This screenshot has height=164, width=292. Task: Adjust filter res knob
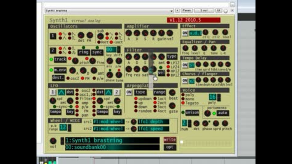[137, 69]
